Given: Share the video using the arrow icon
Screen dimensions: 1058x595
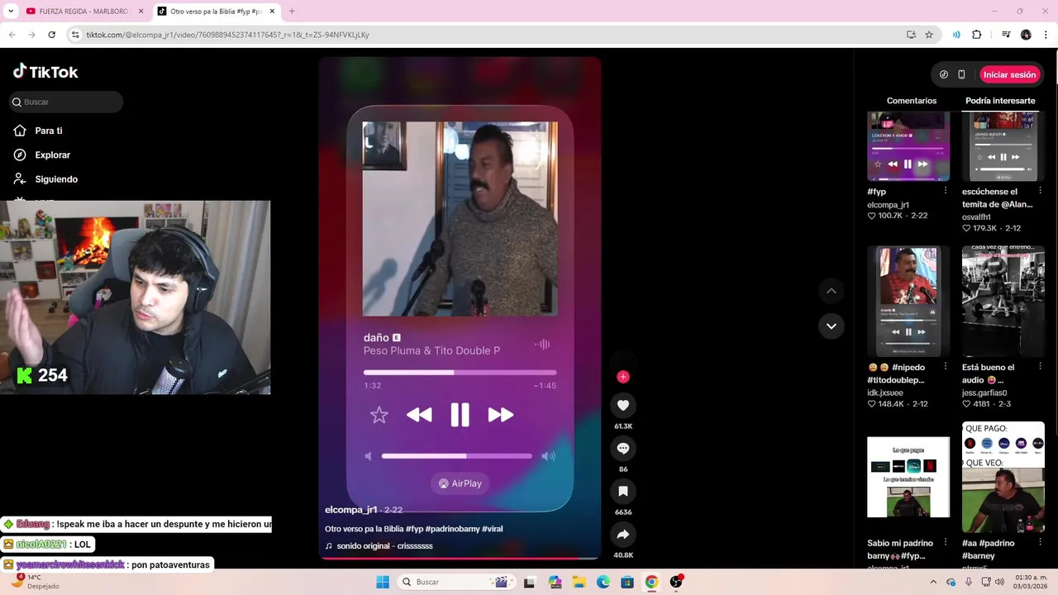Looking at the screenshot, I should coord(623,534).
